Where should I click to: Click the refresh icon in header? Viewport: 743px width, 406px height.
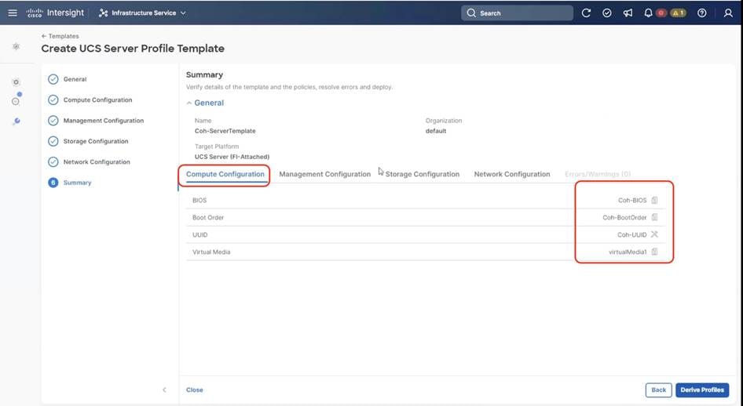pyautogui.click(x=586, y=13)
